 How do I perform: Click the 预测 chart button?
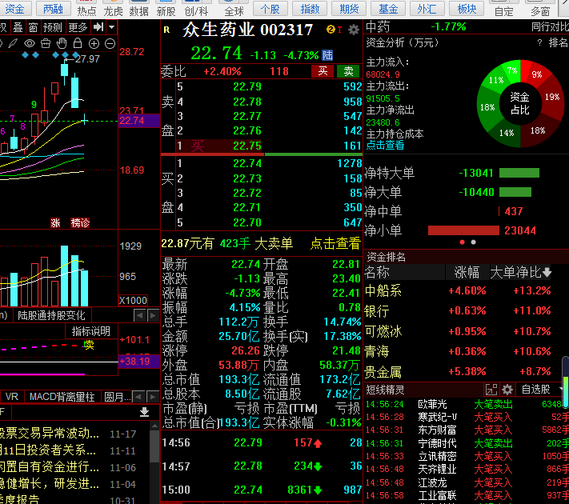coord(53,27)
